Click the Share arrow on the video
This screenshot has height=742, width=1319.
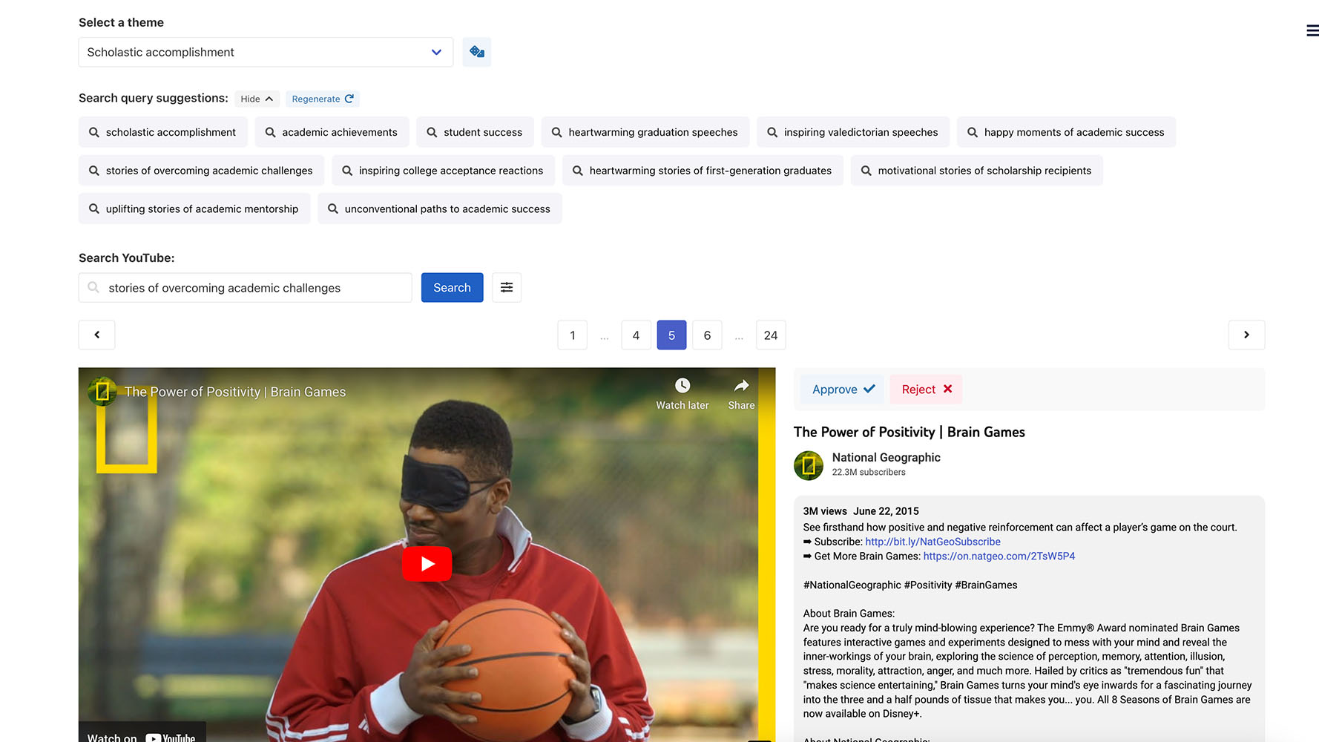coord(740,386)
